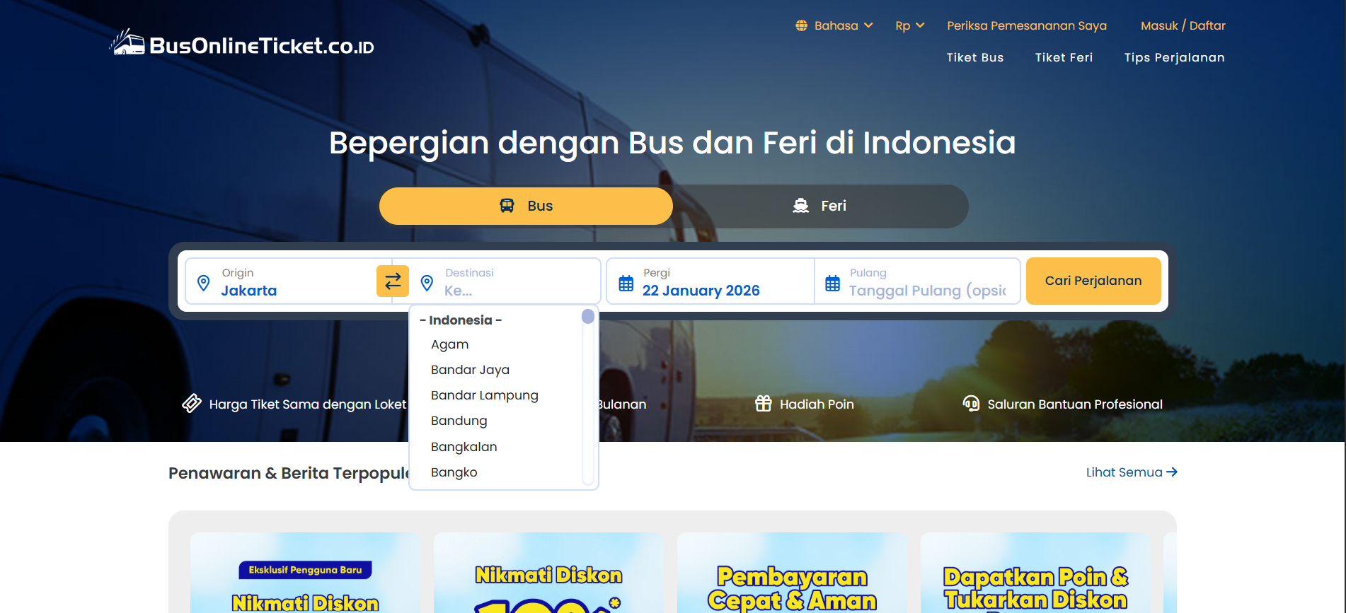The height and width of the screenshot is (613, 1346).
Task: Click the destination location pin icon
Action: pyautogui.click(x=427, y=283)
